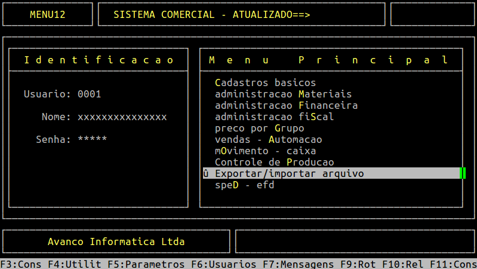Viewport: 477px width, 269px height.
Task: Select Cadastros basicos menu entry
Action: 265,82
